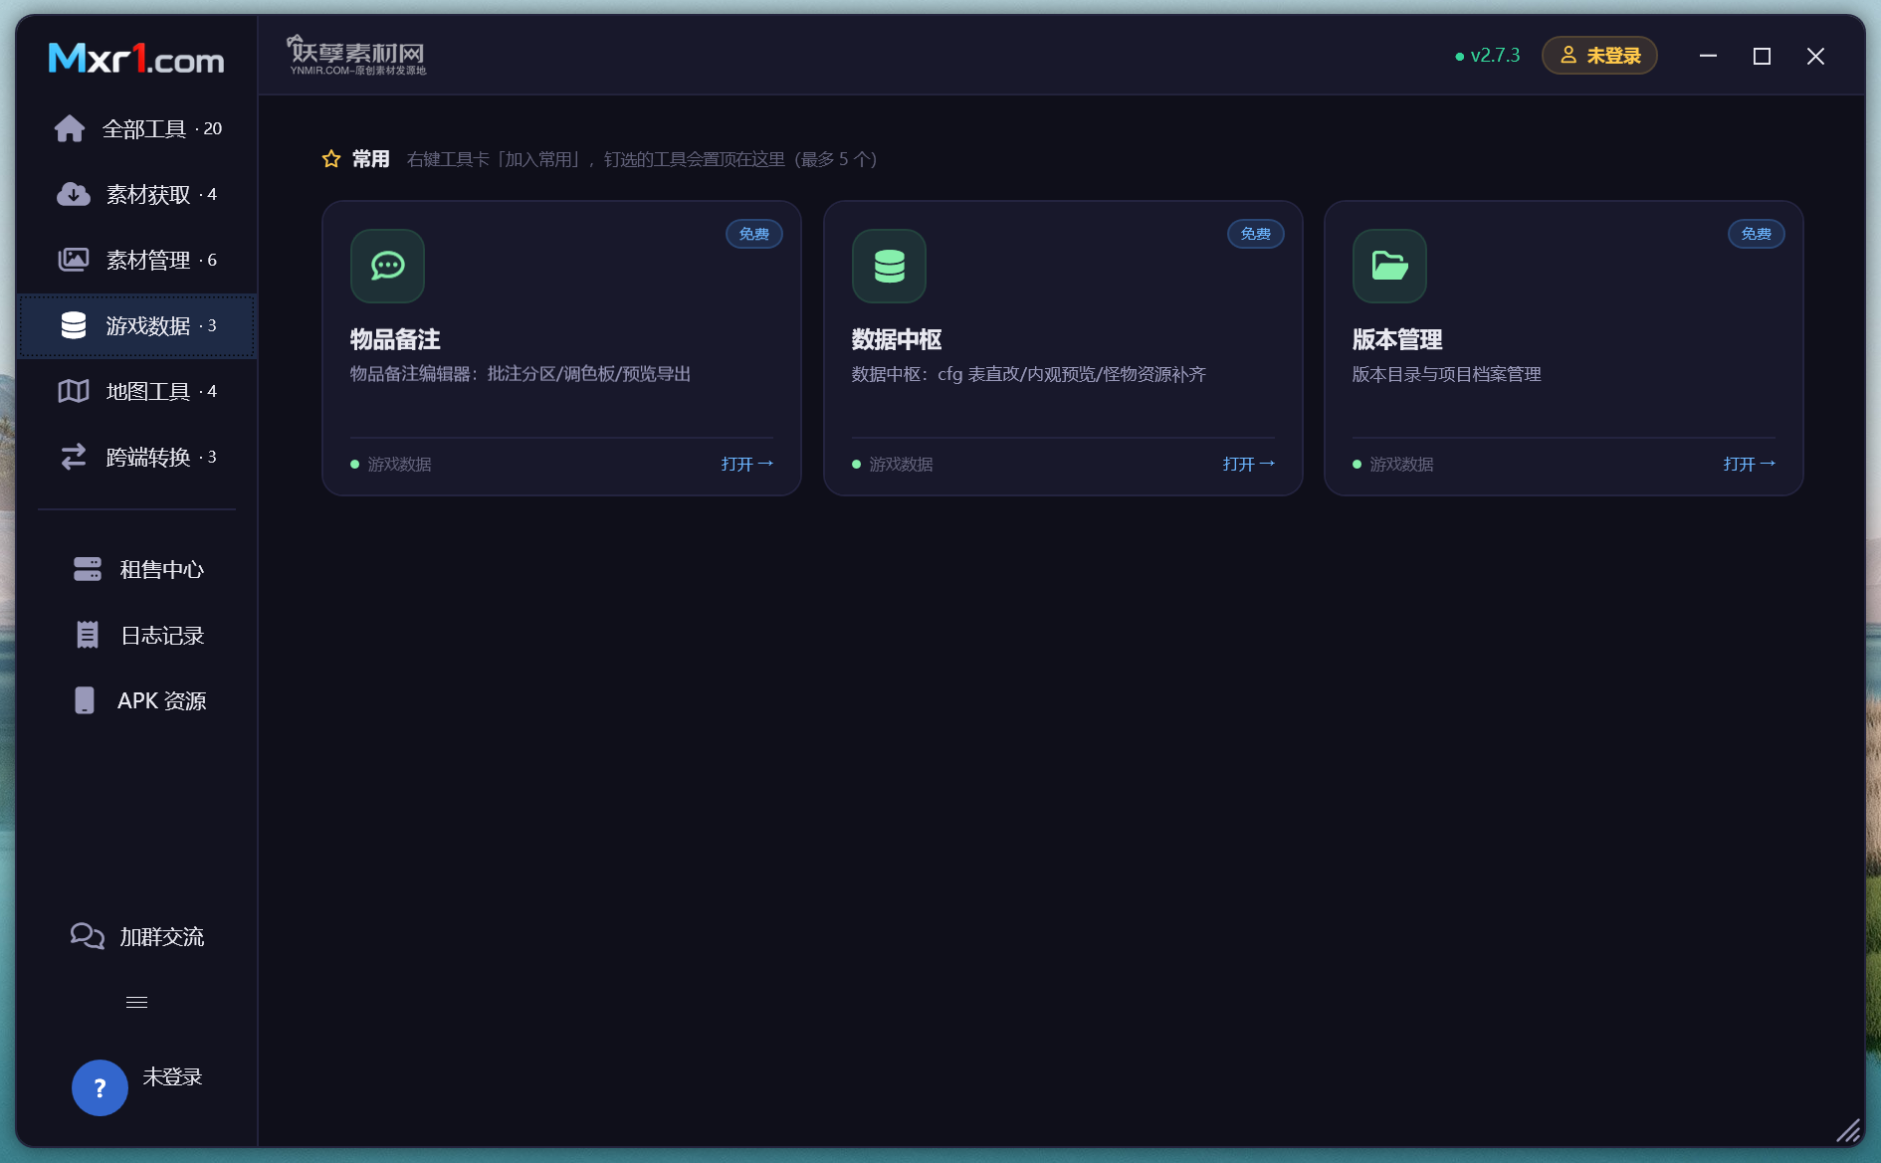Click the map icon for 地图工具

pos(73,391)
